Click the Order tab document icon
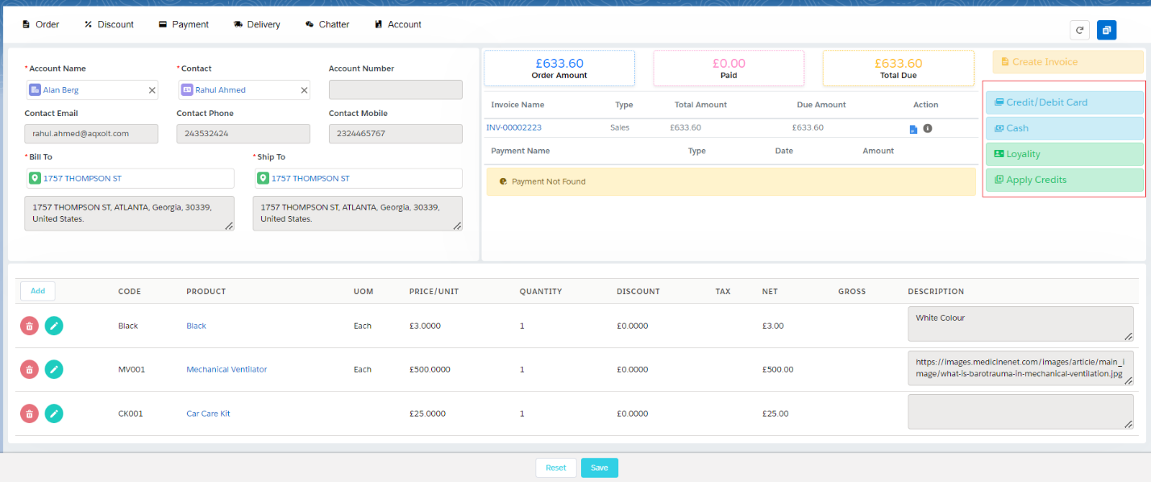1151x482 pixels. coord(26,24)
